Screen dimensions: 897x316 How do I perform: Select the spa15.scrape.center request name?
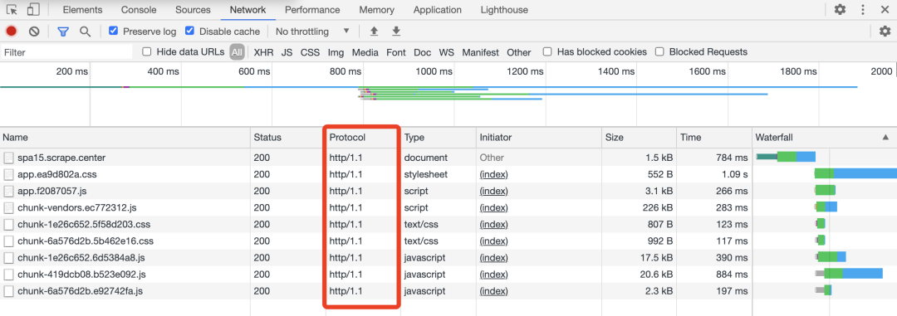point(61,158)
